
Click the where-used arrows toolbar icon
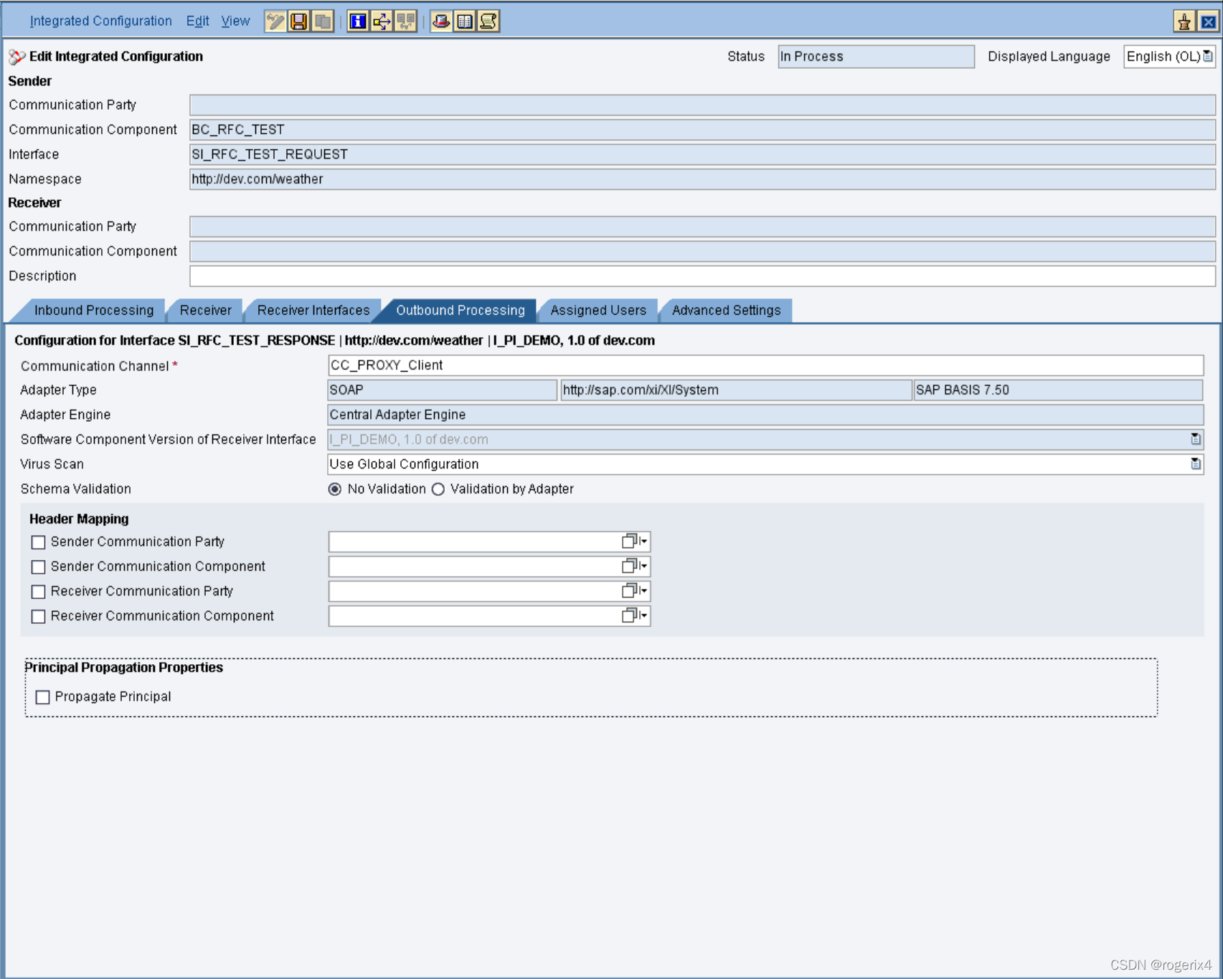tap(382, 22)
